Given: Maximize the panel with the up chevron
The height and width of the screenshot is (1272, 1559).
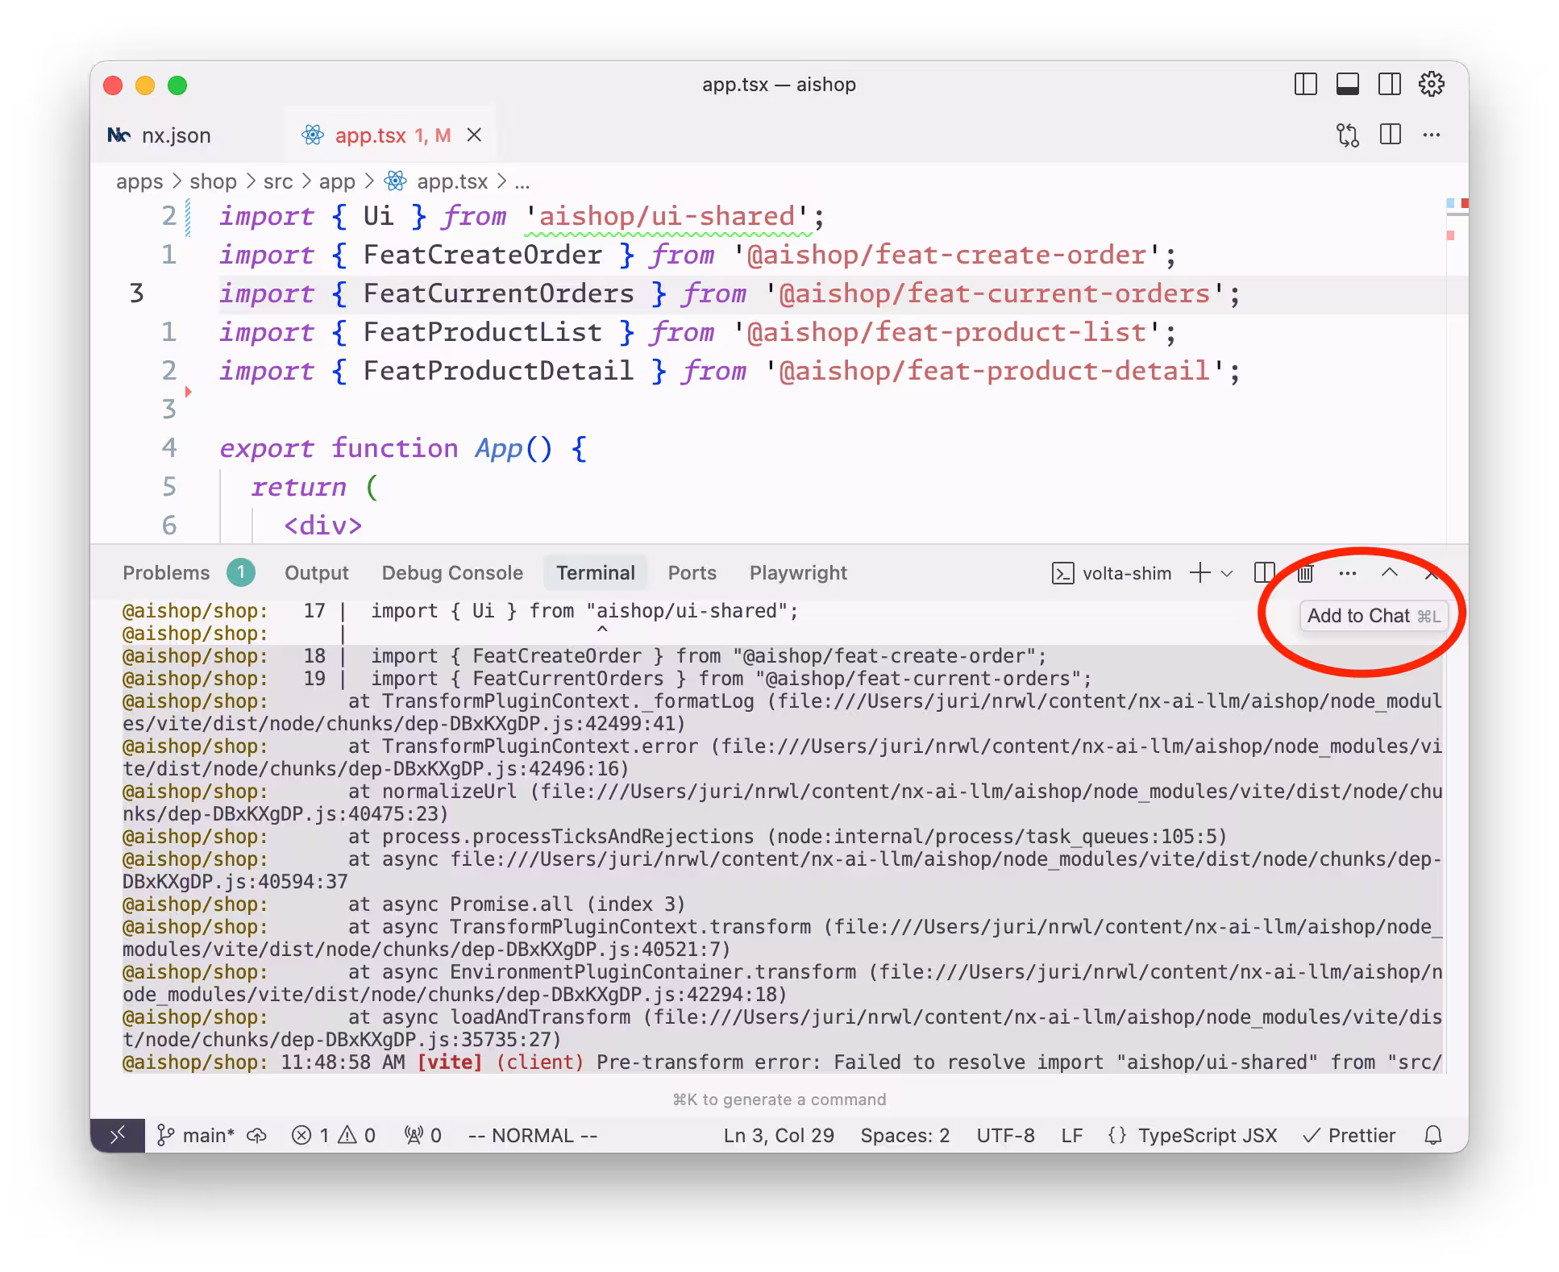Looking at the screenshot, I should 1389,573.
